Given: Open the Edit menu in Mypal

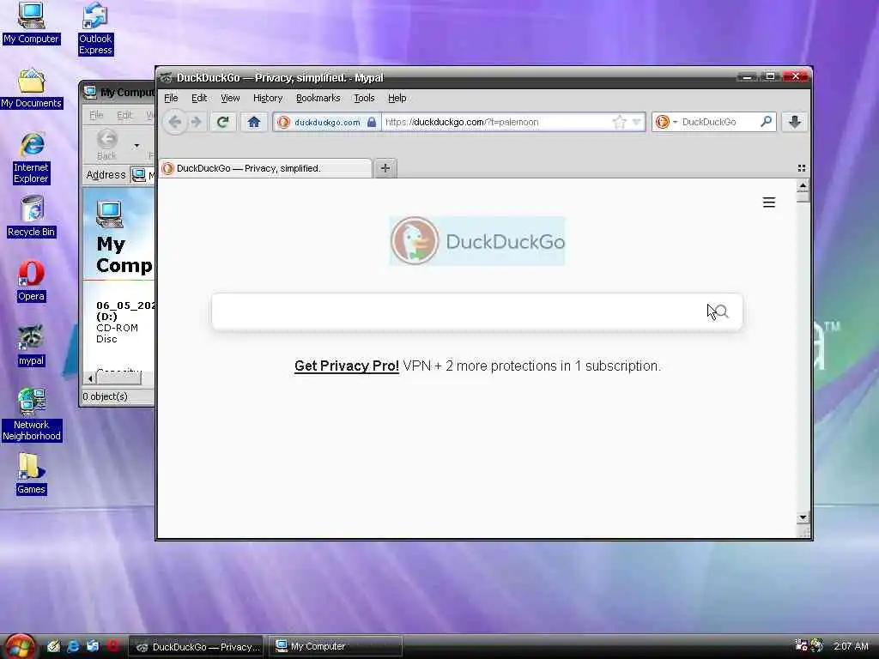Looking at the screenshot, I should click(x=199, y=98).
